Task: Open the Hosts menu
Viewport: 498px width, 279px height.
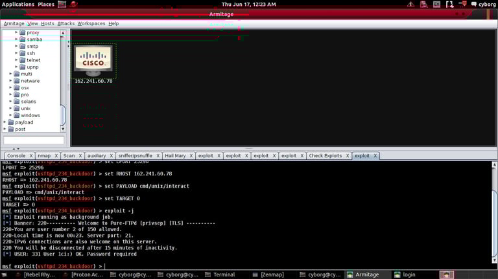Action: coord(47,23)
